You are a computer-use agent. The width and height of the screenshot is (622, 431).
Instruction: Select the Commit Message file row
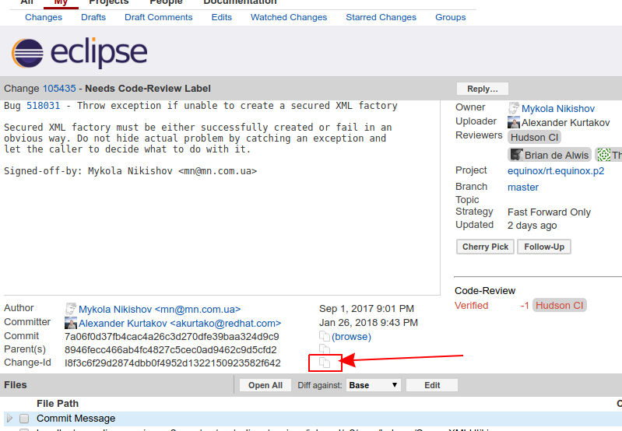311,419
